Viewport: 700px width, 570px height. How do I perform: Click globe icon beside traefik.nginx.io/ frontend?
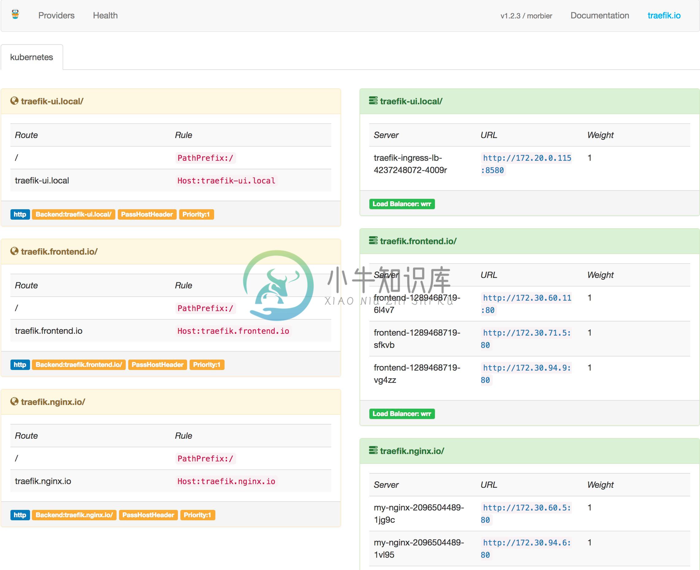(x=14, y=402)
